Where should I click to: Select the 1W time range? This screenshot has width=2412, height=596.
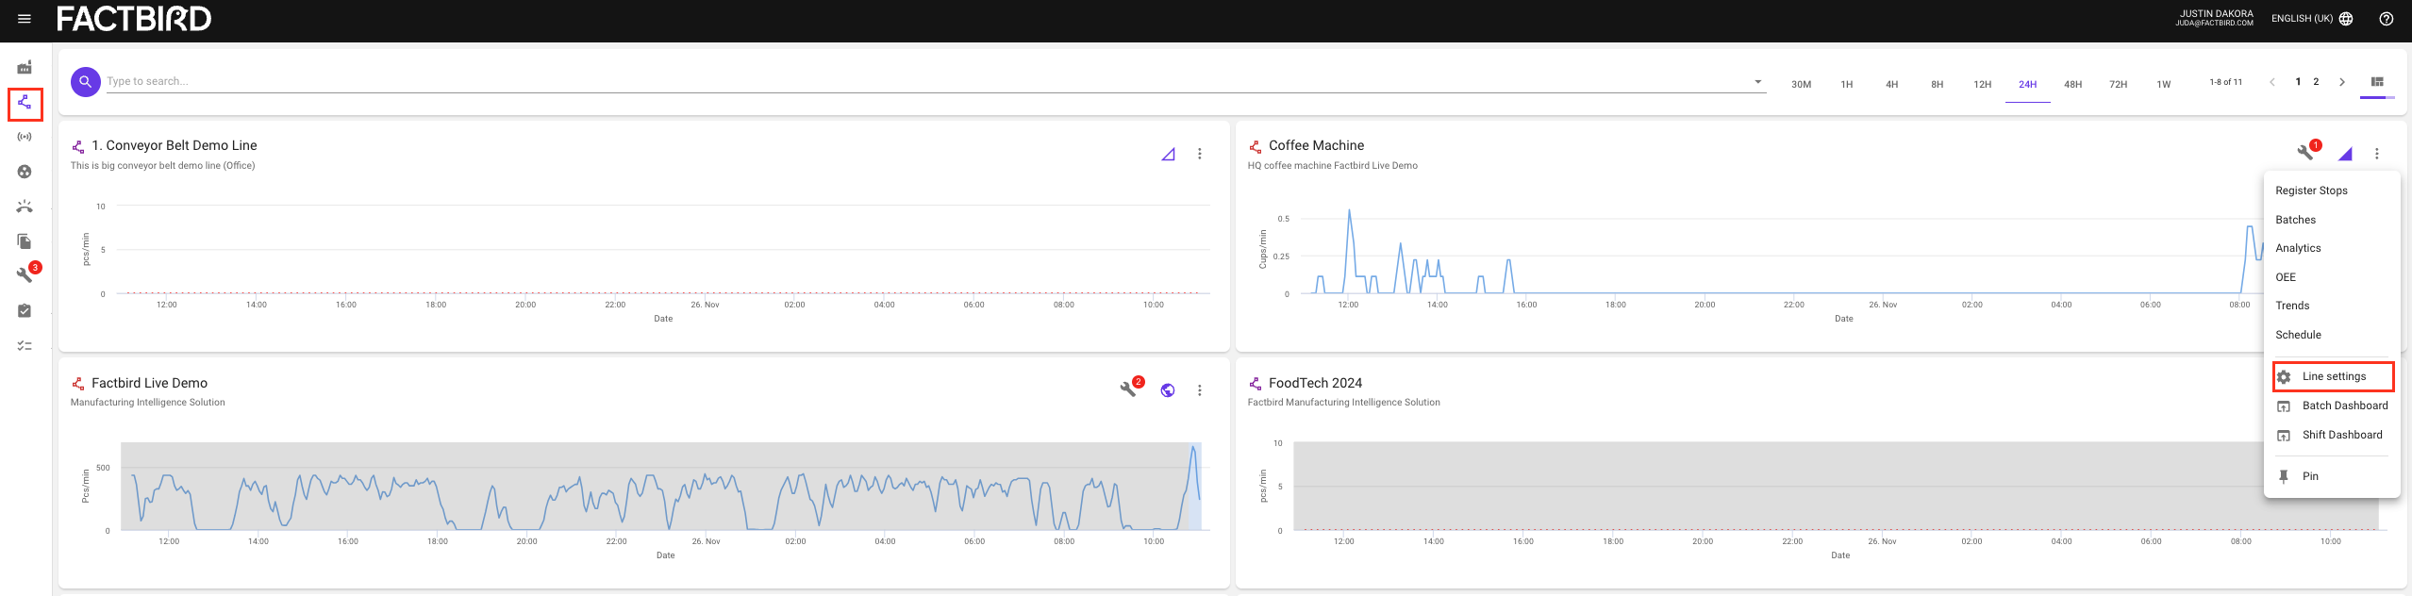[x=2163, y=84]
